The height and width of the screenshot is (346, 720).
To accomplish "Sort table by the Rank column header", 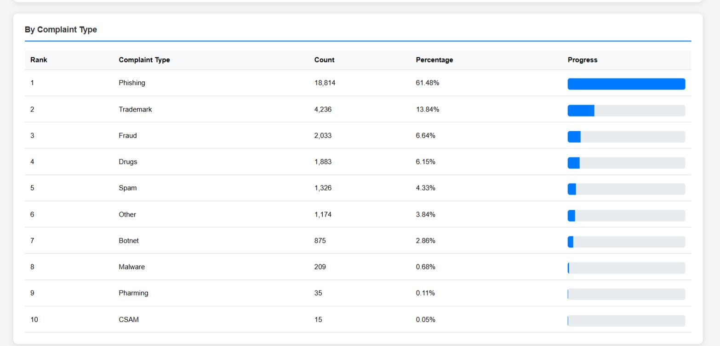I will coord(39,60).
